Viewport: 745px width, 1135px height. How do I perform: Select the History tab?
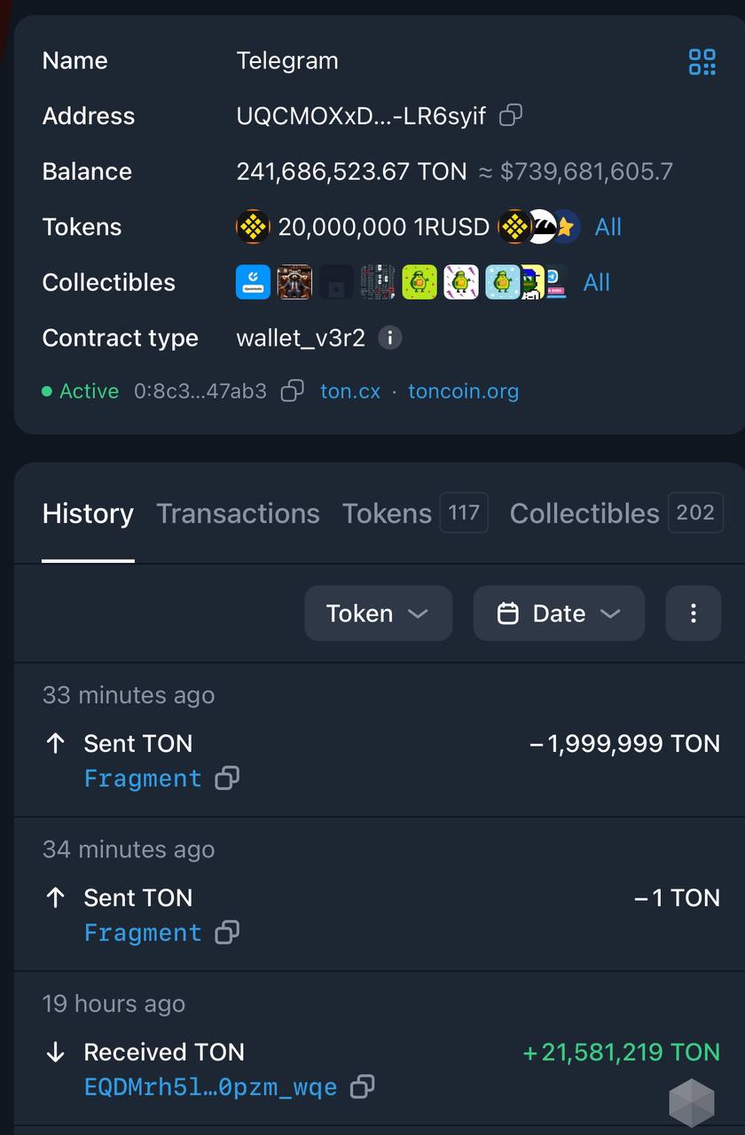tap(88, 513)
